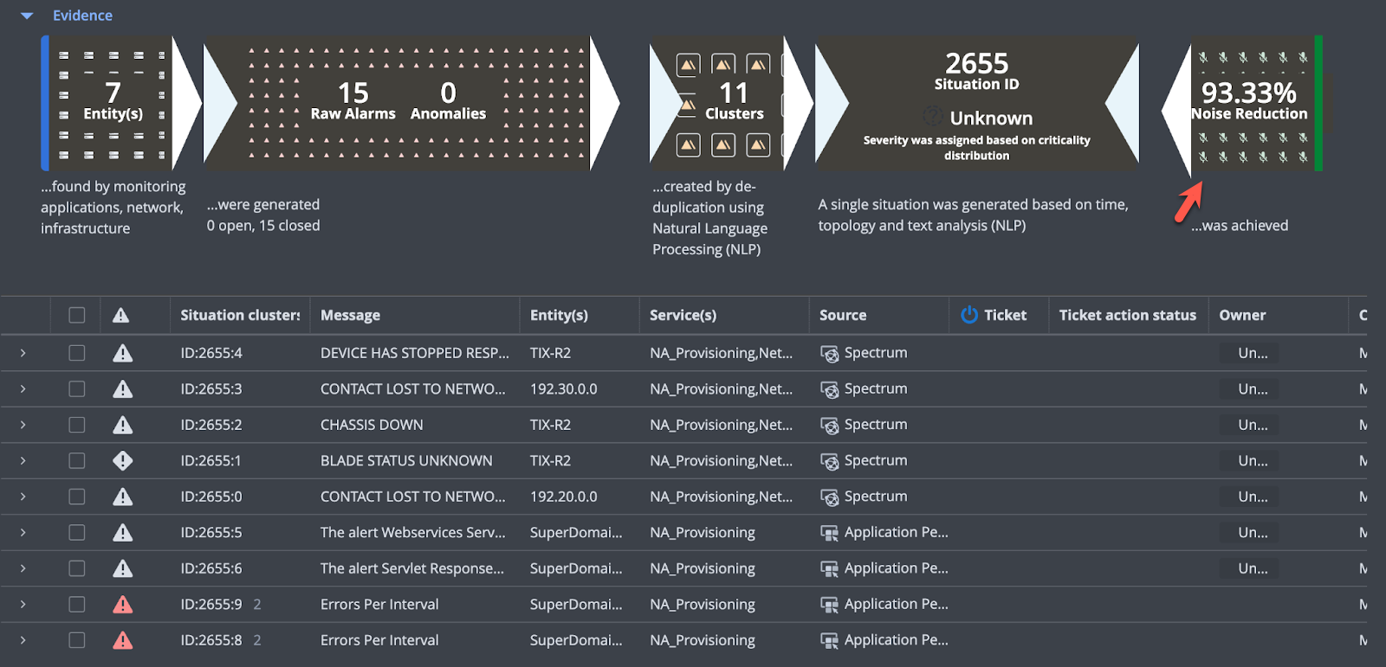Viewport: 1386px width, 667px height.
Task: Open the 11 Clusters evidence tile
Action: (x=732, y=103)
